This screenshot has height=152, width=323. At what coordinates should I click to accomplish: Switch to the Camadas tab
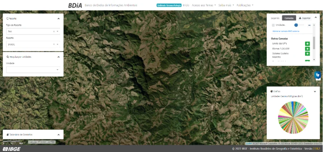pos(289,18)
